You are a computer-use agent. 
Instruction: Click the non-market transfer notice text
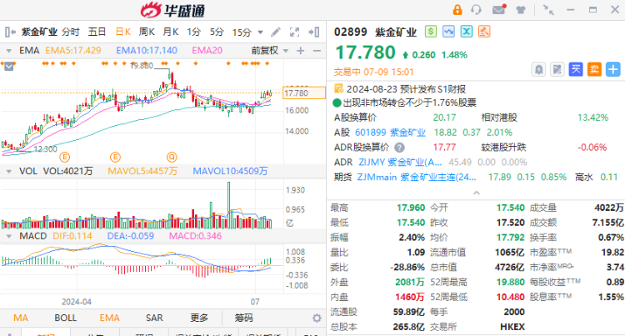pyautogui.click(x=409, y=103)
